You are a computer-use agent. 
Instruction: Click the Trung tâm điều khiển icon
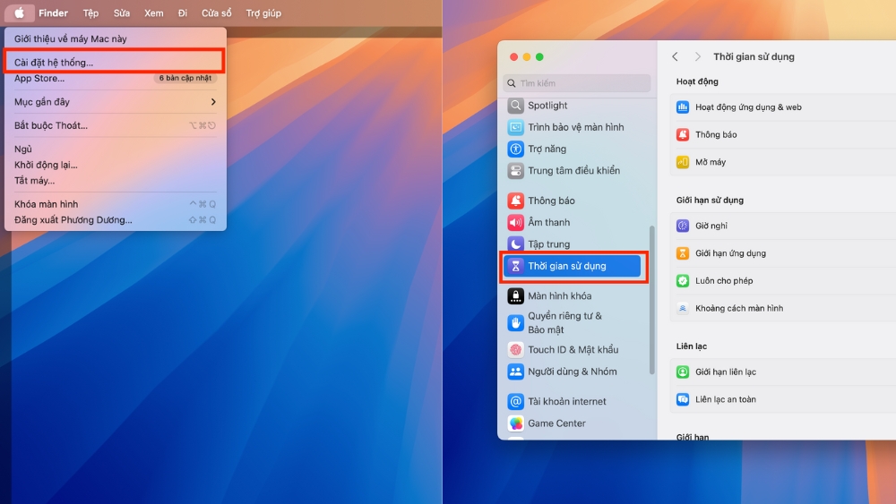[x=515, y=170]
